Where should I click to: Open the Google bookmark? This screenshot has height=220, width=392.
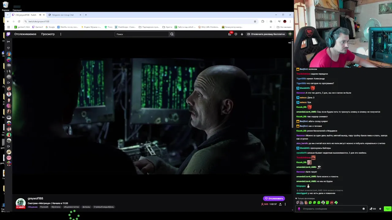click(50, 27)
